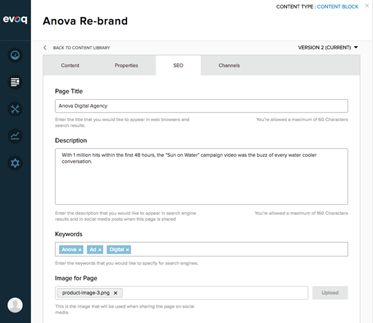Click the back chevron arrow icon

tap(45, 48)
